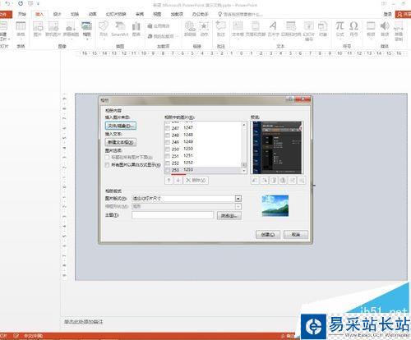Move selected picture up in album list

click(169, 180)
